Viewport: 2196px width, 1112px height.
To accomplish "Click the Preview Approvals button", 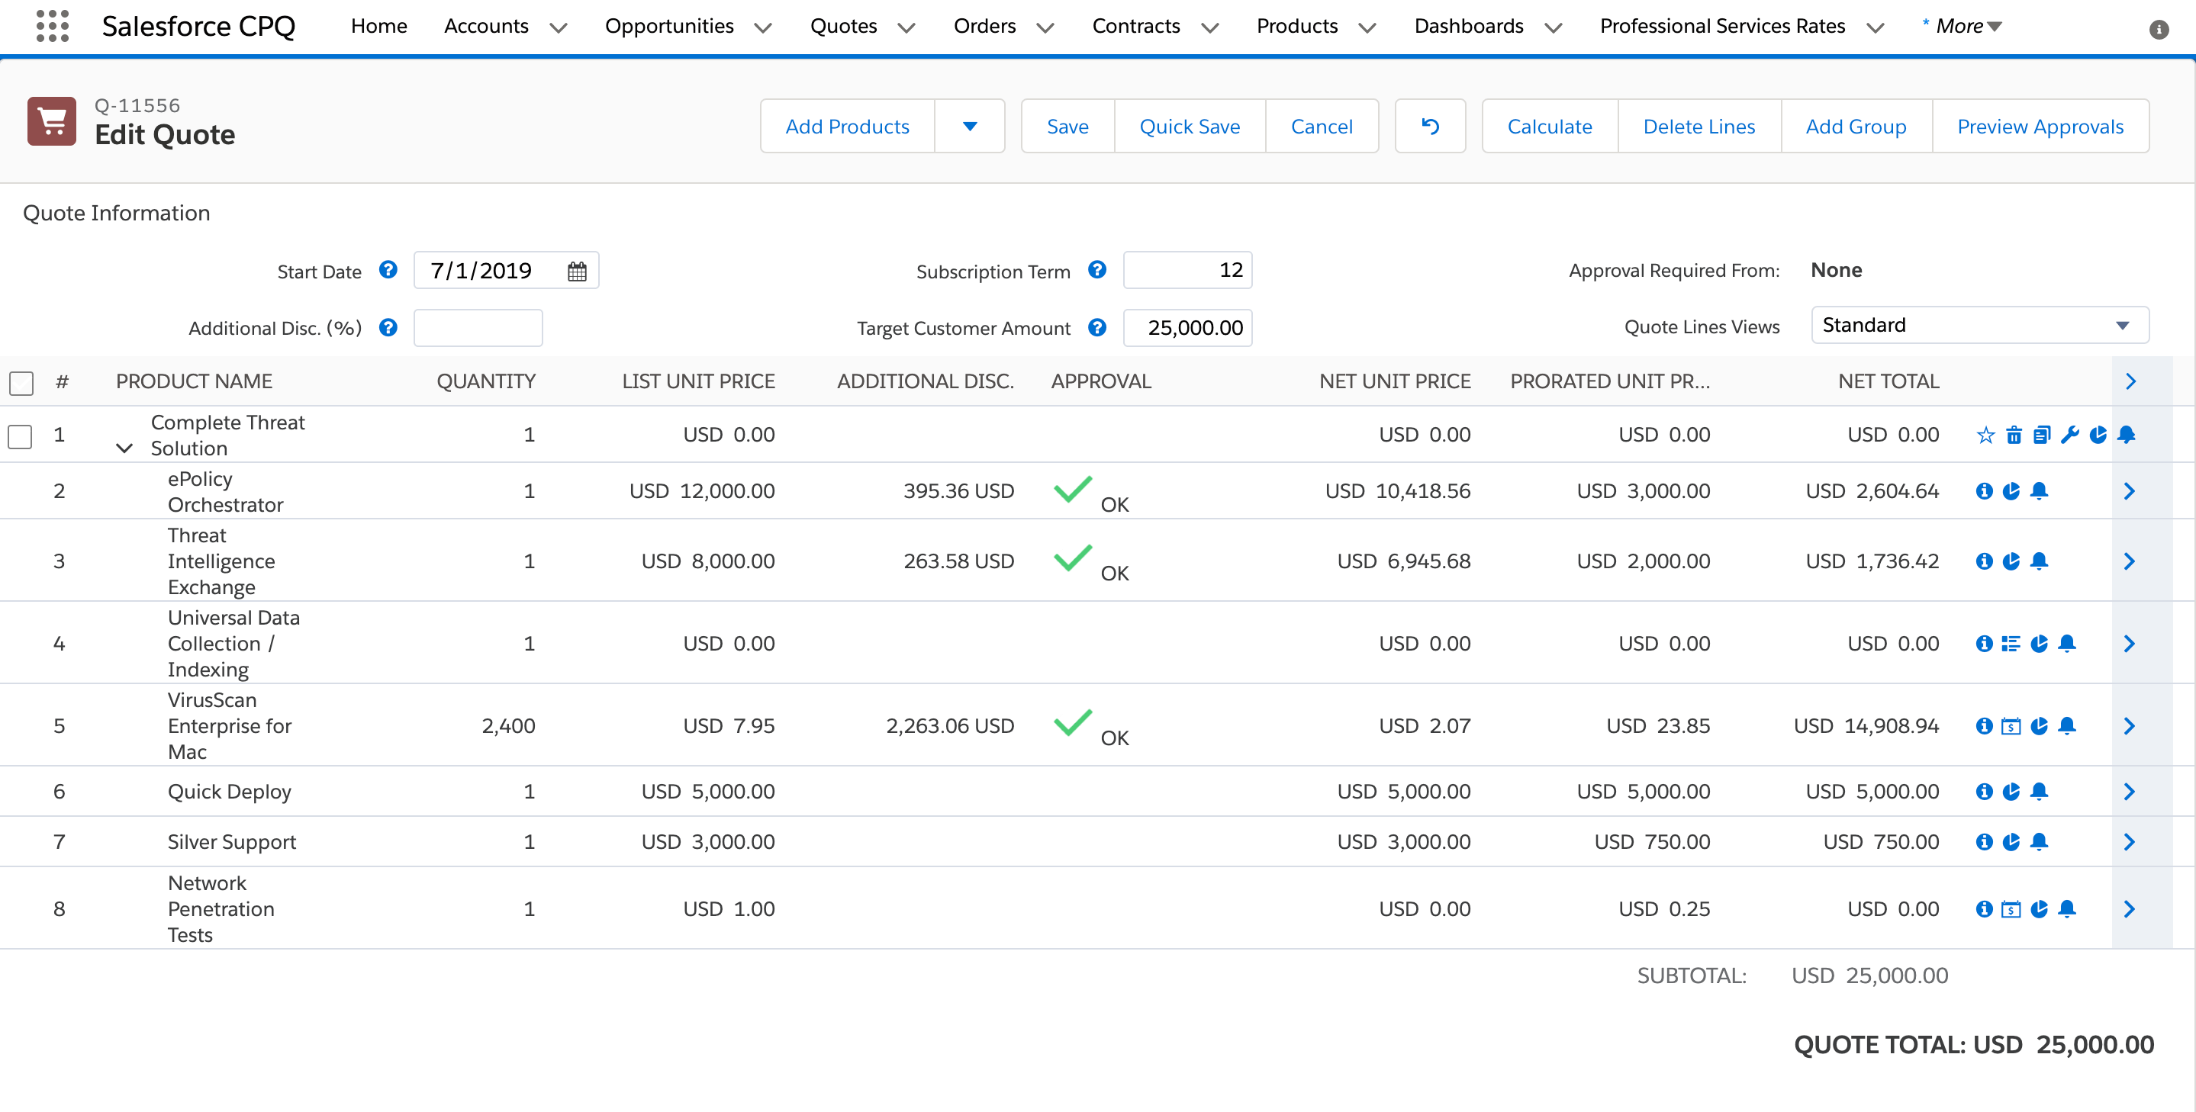I will tap(2040, 125).
